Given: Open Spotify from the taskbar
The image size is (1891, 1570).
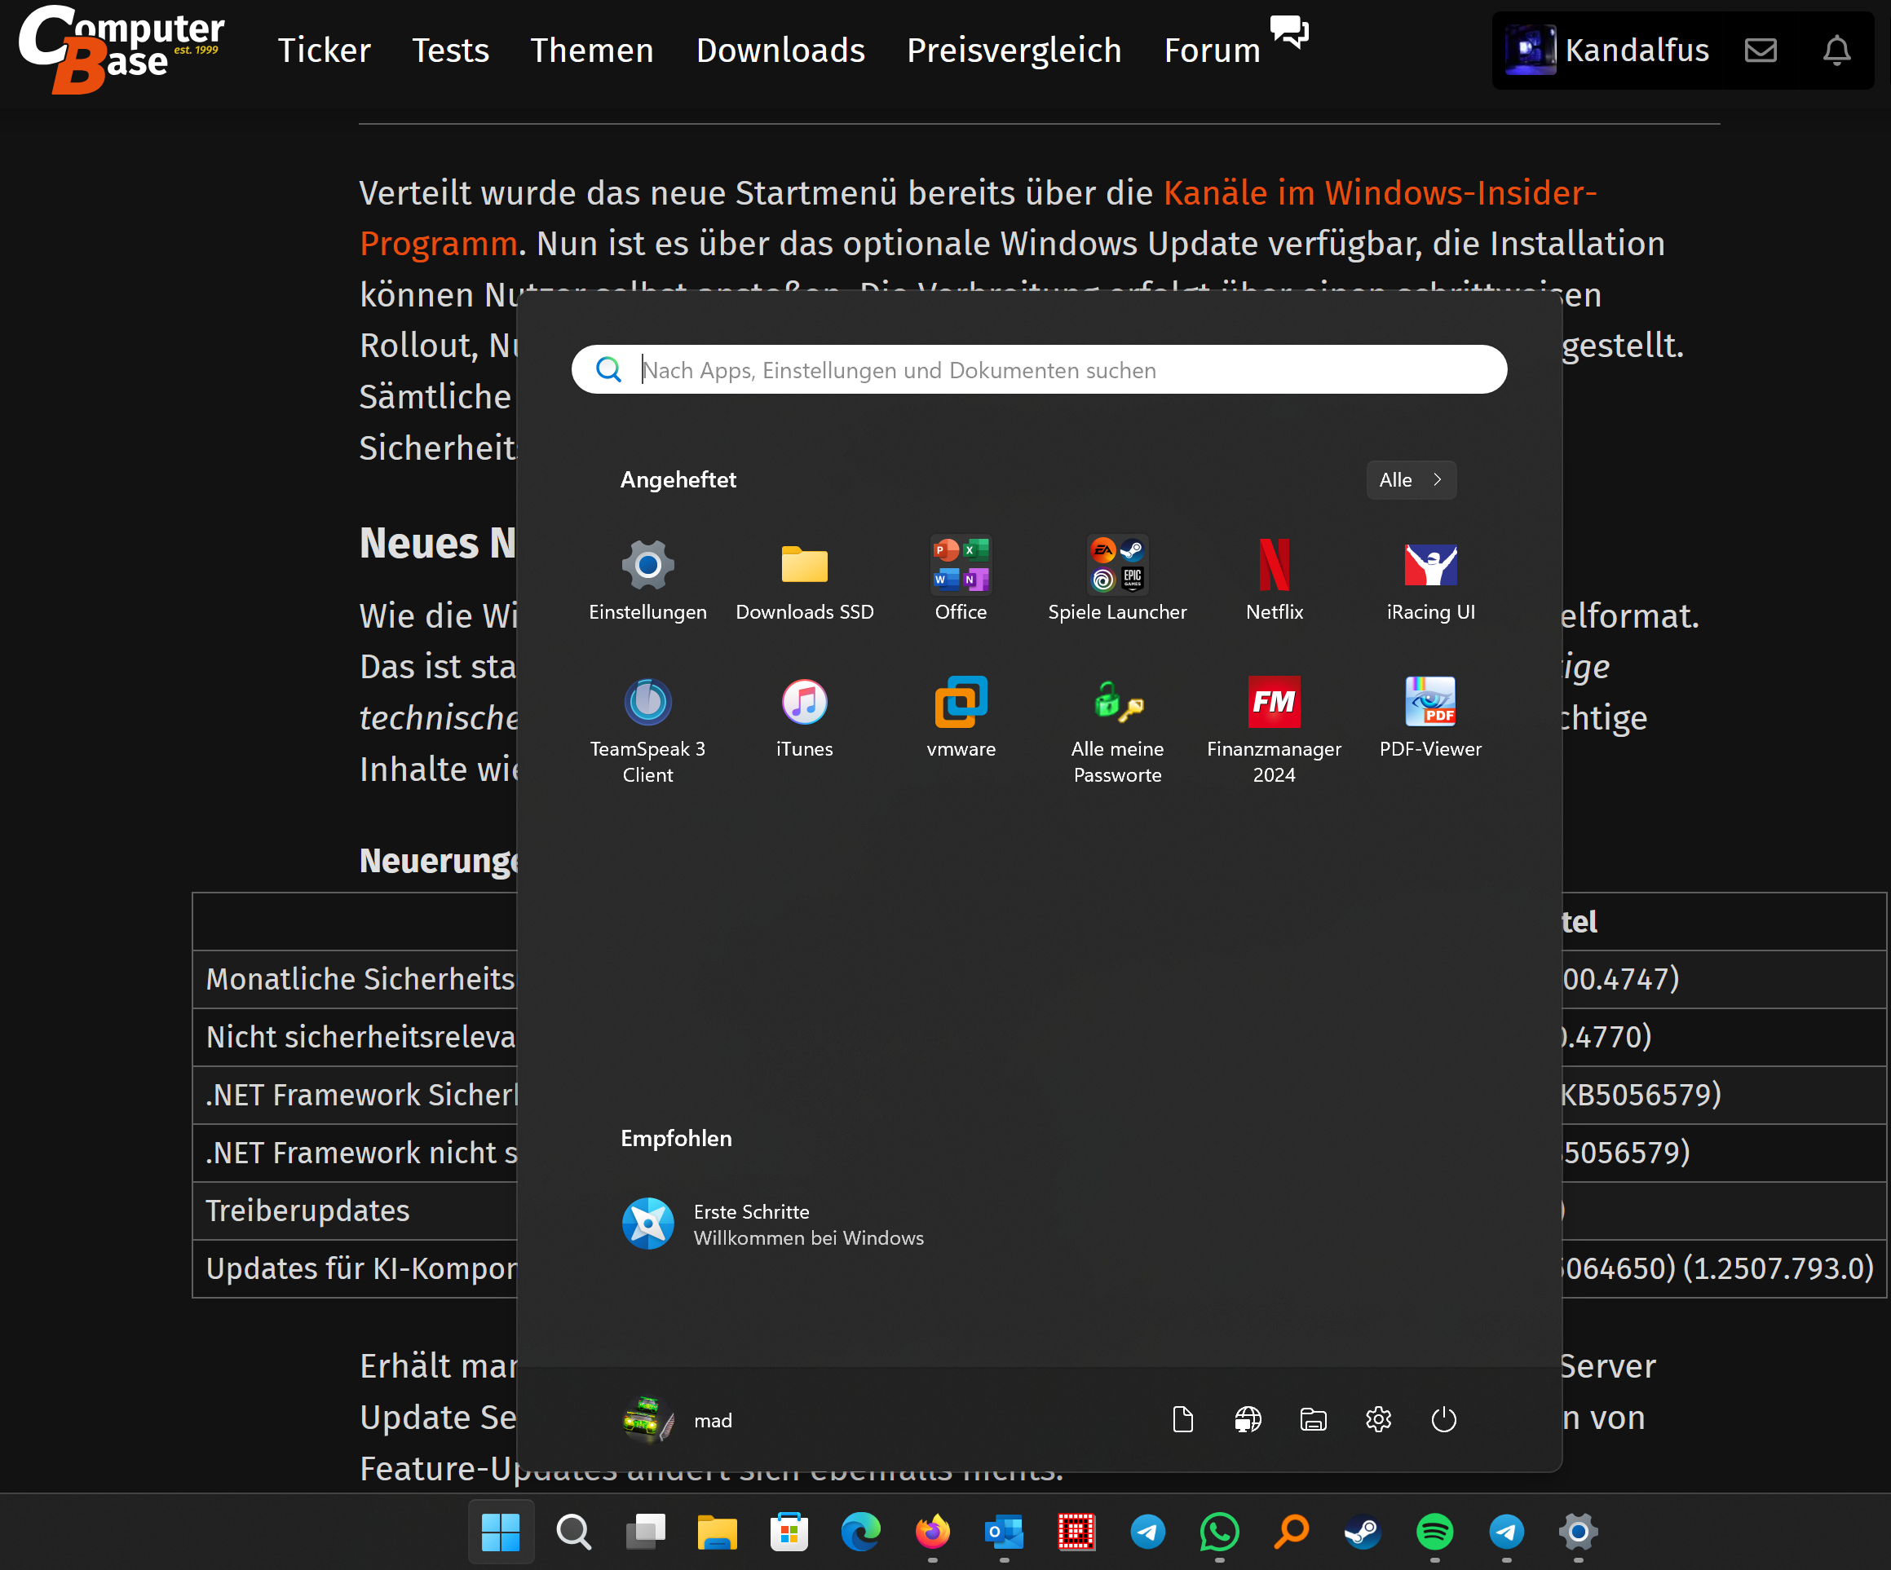Looking at the screenshot, I should coord(1434,1532).
